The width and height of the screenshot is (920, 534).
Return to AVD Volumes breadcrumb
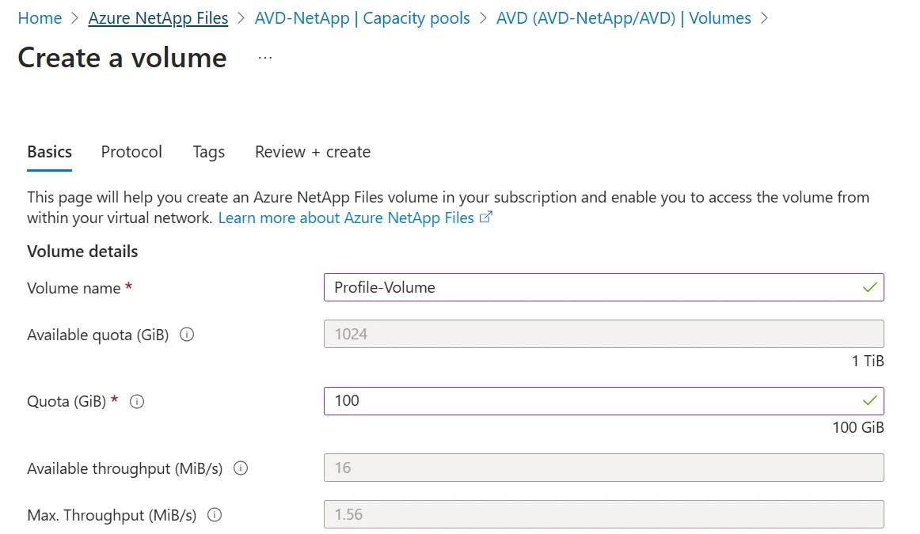(x=623, y=18)
